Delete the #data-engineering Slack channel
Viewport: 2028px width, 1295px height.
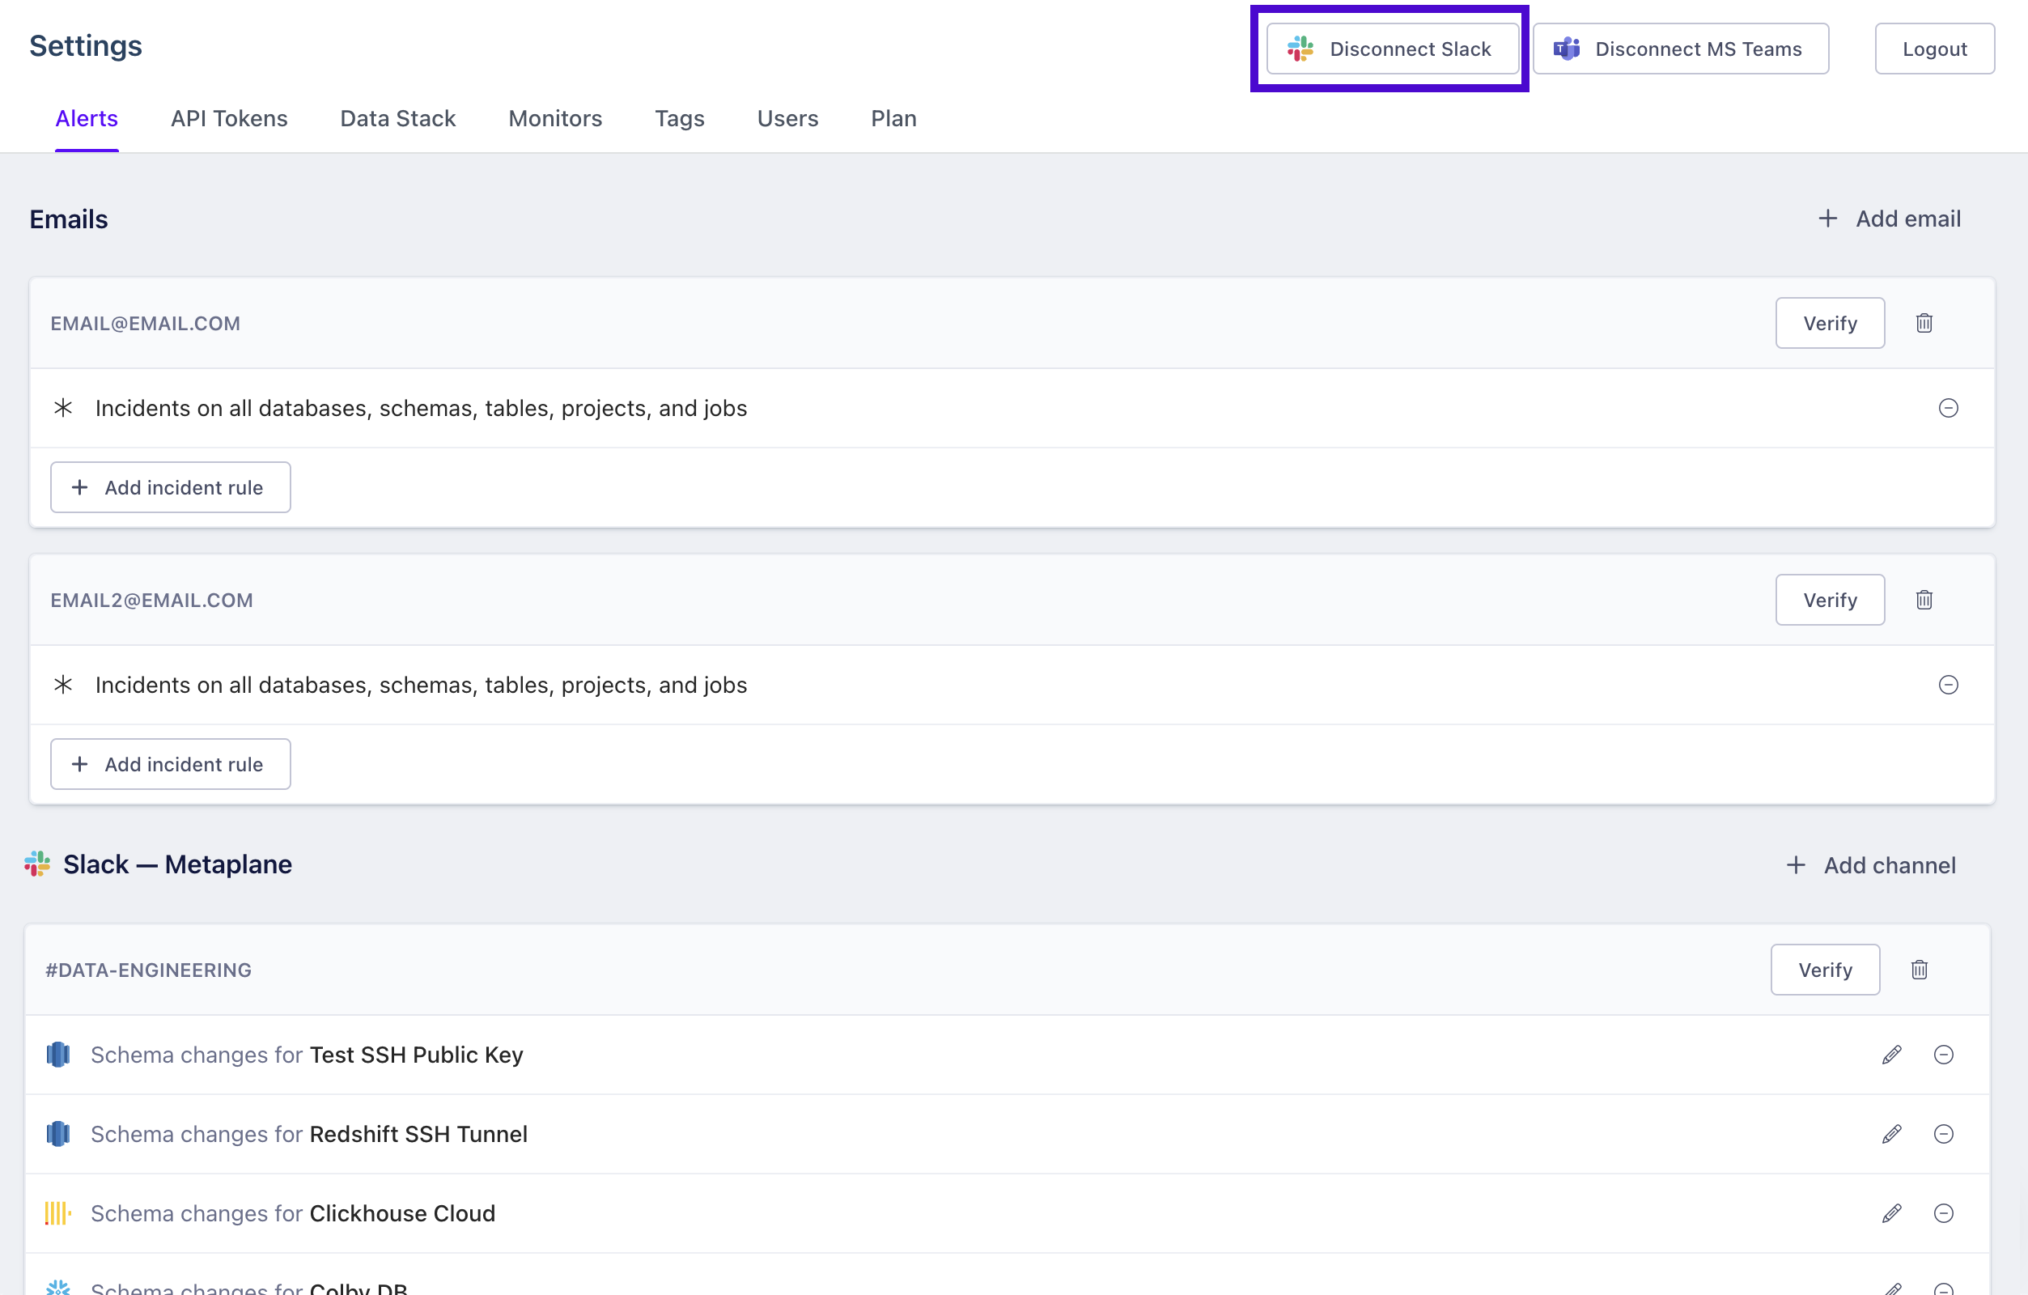[1919, 970]
